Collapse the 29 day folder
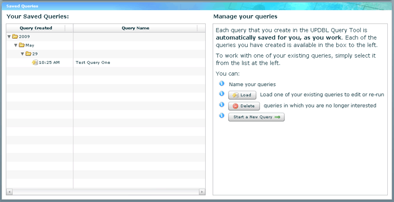Screen dimensions: 394x202 click(x=22, y=54)
